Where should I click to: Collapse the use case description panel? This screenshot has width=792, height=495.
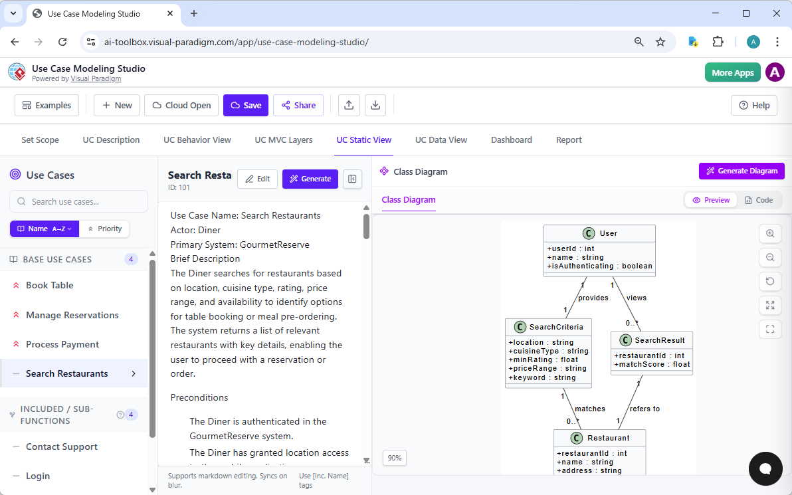point(352,179)
